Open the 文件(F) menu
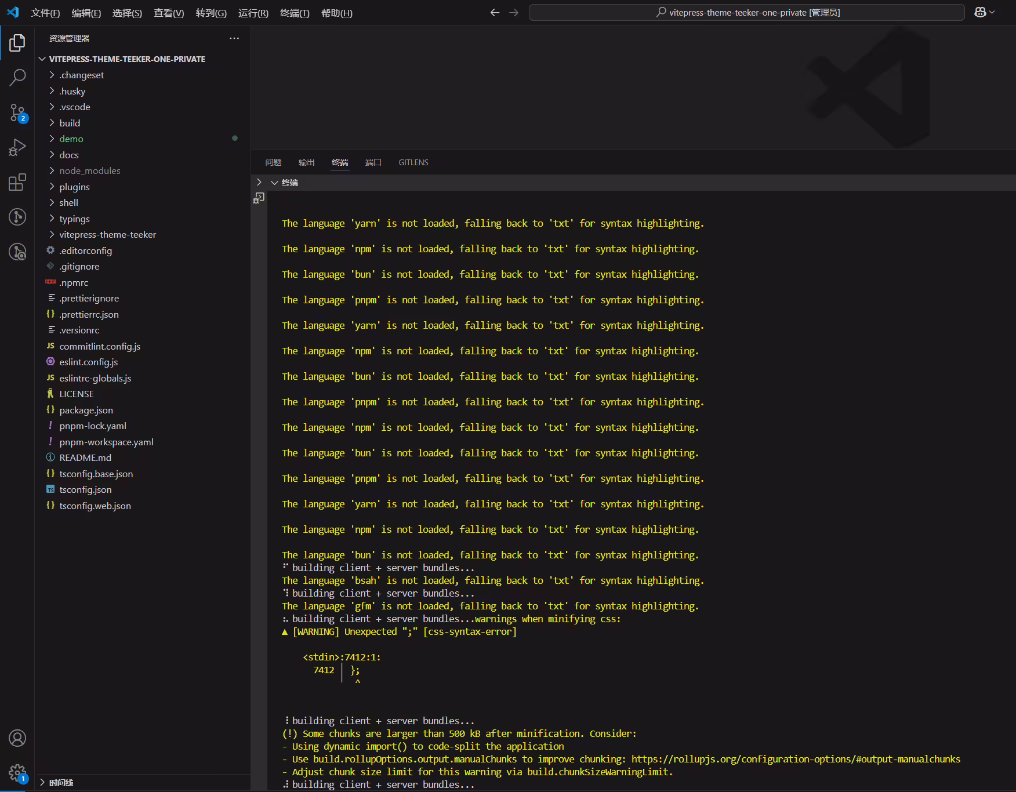The width and height of the screenshot is (1016, 792). [45, 13]
